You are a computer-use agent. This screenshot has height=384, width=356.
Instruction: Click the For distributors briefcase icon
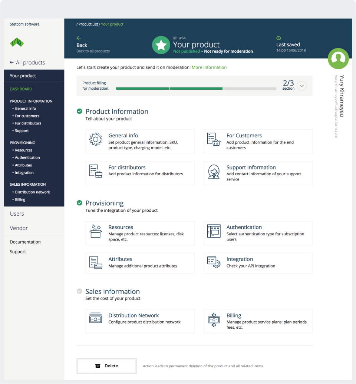point(96,172)
